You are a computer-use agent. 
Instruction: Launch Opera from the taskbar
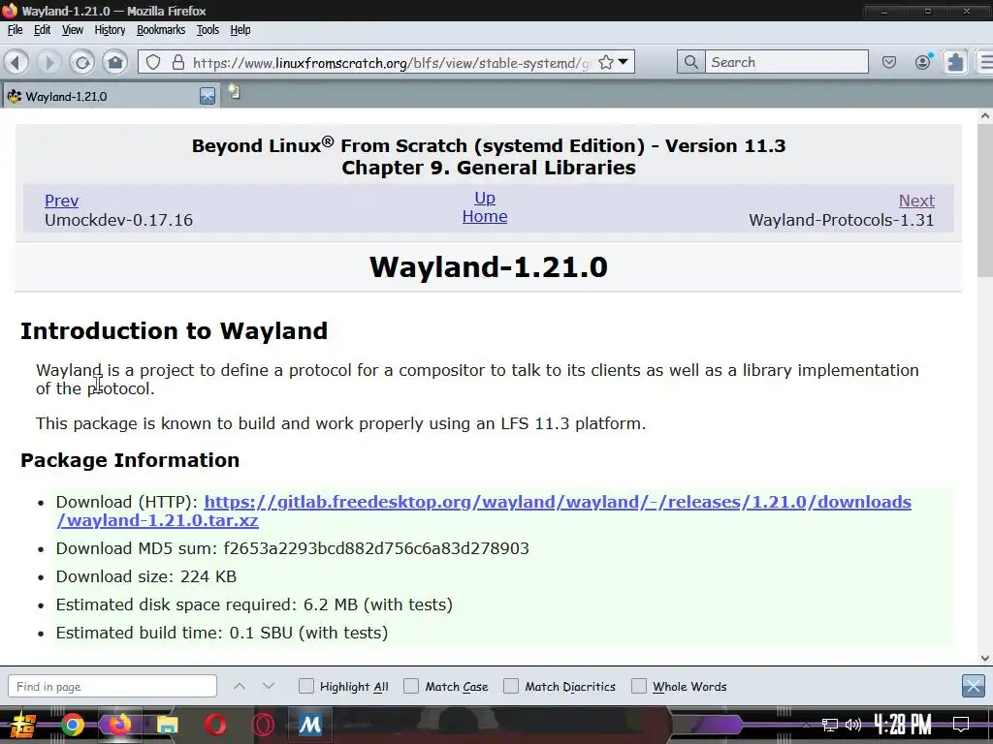pyautogui.click(x=214, y=725)
